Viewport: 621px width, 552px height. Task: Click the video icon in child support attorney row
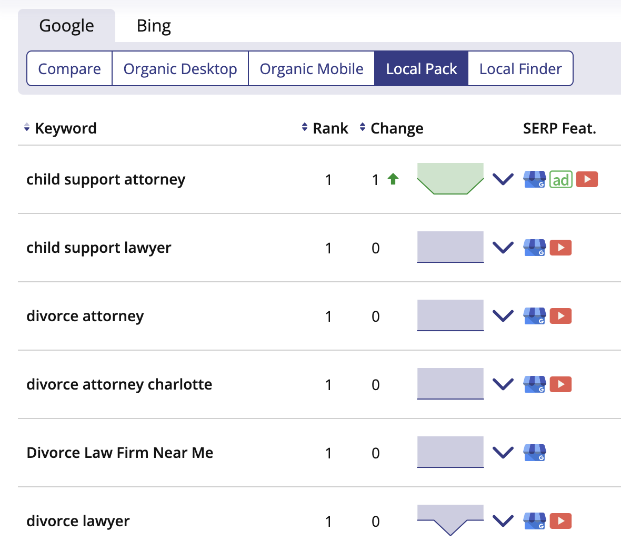click(x=587, y=180)
